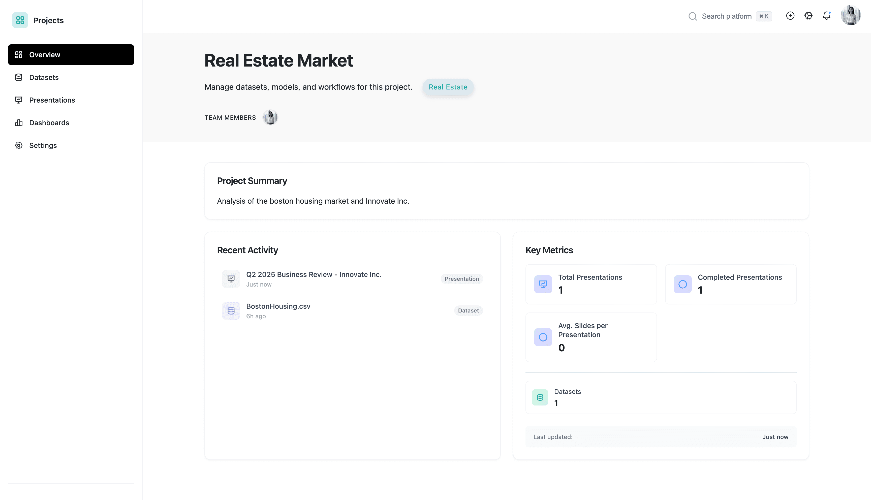Click the team member avatar
The image size is (871, 500).
270,117
